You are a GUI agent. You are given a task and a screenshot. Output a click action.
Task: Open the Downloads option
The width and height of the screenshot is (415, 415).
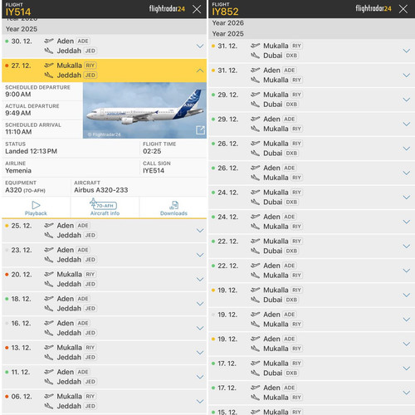coord(173,207)
